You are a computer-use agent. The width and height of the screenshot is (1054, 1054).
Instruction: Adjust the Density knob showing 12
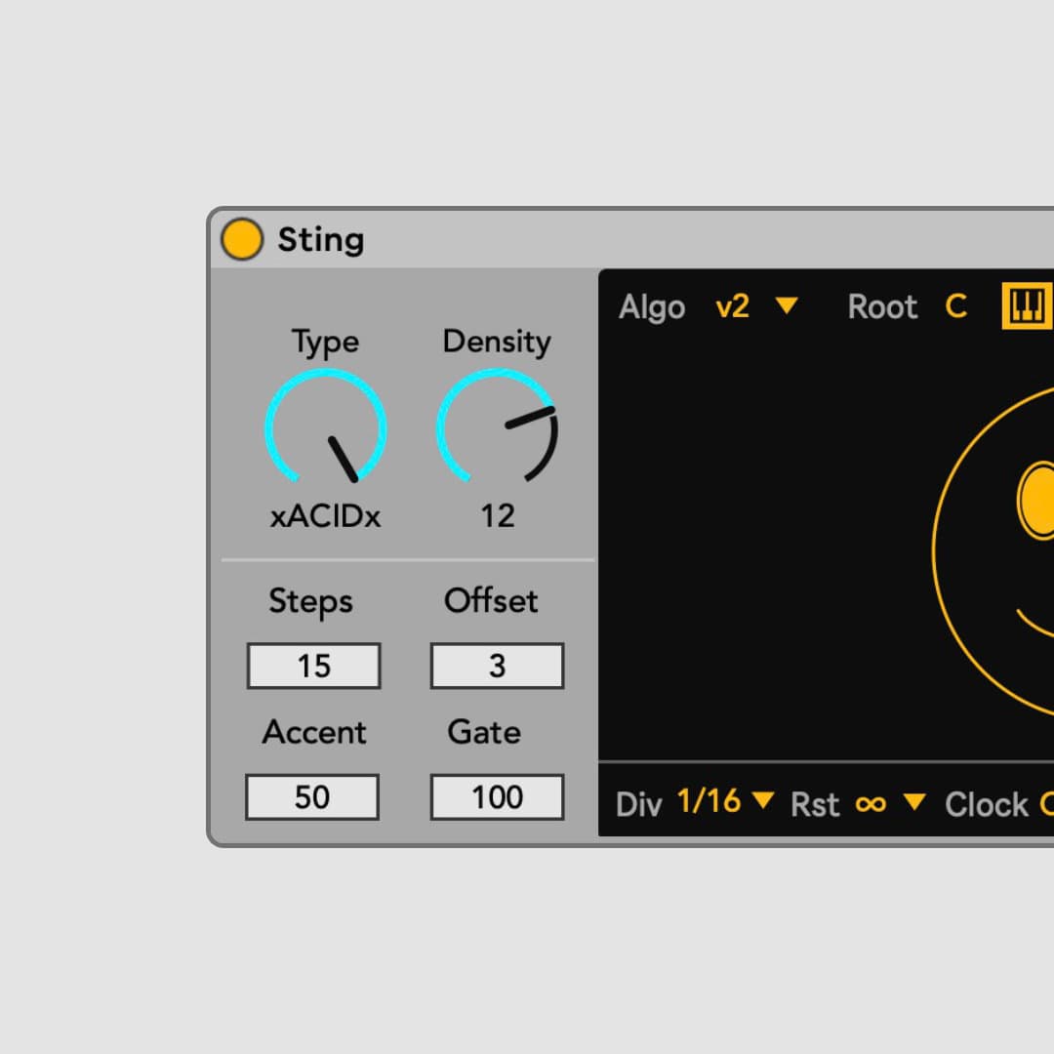point(498,426)
